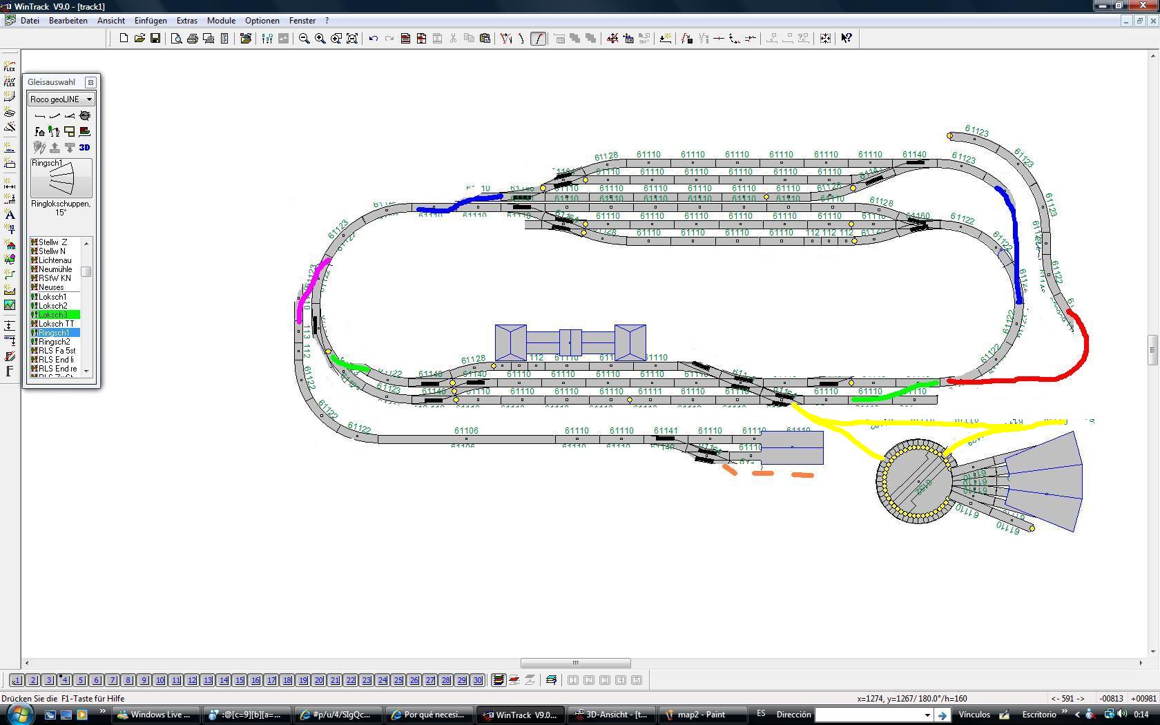1160x725 pixels.
Task: Click the horizontal scrollbar thumb of canvas
Action: (575, 663)
